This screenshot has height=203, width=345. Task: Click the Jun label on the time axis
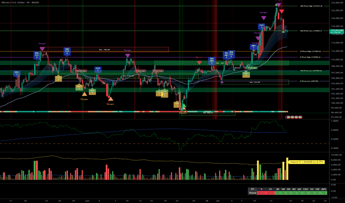click(x=87, y=200)
